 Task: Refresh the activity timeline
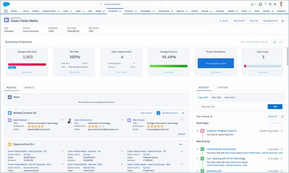(x=283, y=116)
